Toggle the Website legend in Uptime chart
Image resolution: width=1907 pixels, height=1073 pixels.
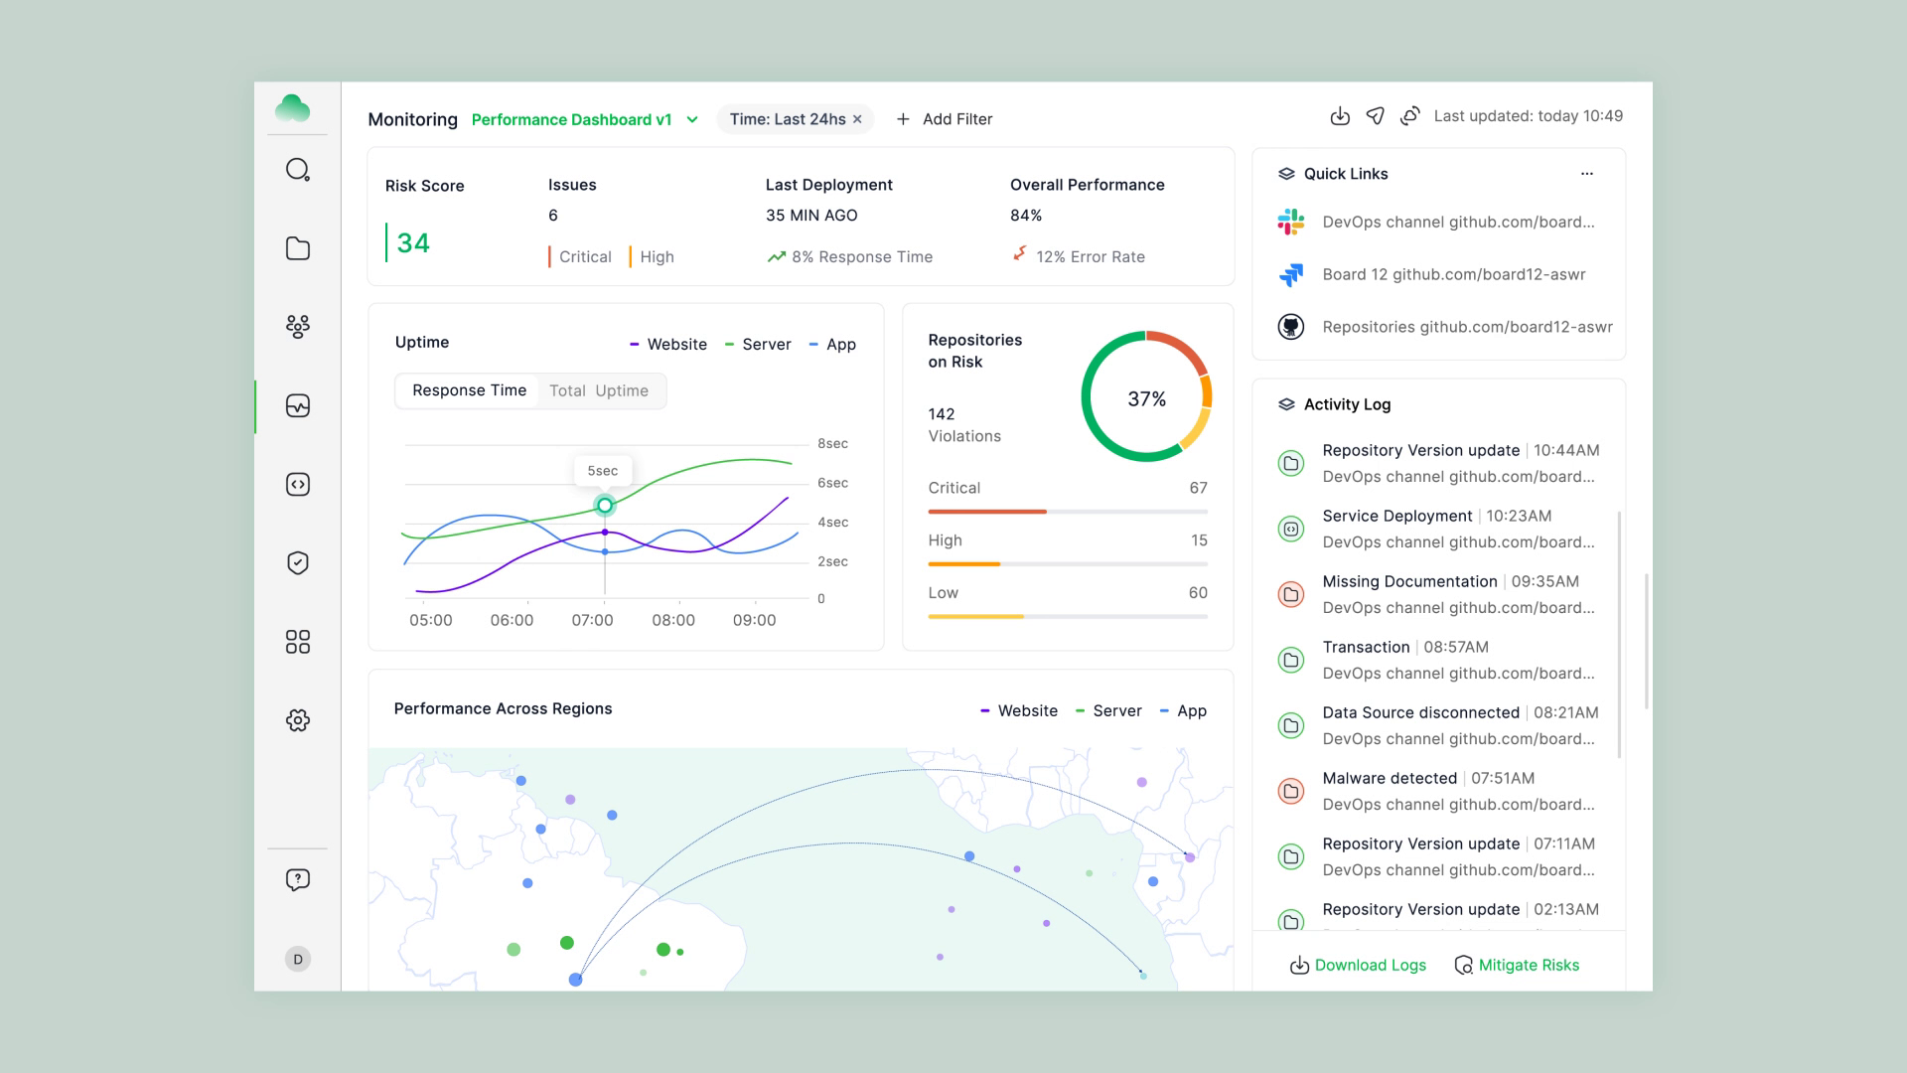tap(667, 344)
